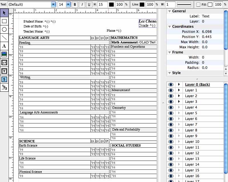Click the LANGUAGE ARTS heading on canvas
This screenshot has height=182, width=228.
(34, 38)
